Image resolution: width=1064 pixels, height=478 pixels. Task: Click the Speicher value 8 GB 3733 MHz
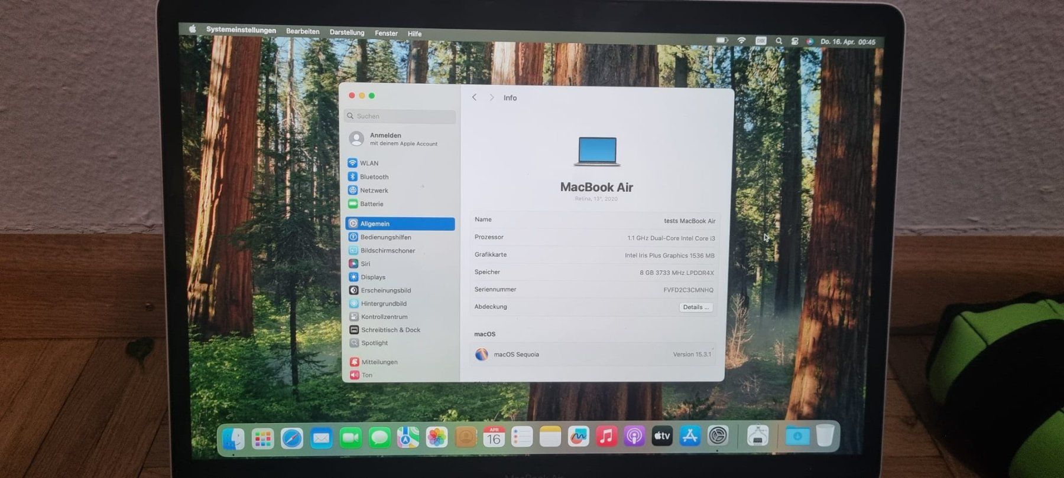click(677, 273)
